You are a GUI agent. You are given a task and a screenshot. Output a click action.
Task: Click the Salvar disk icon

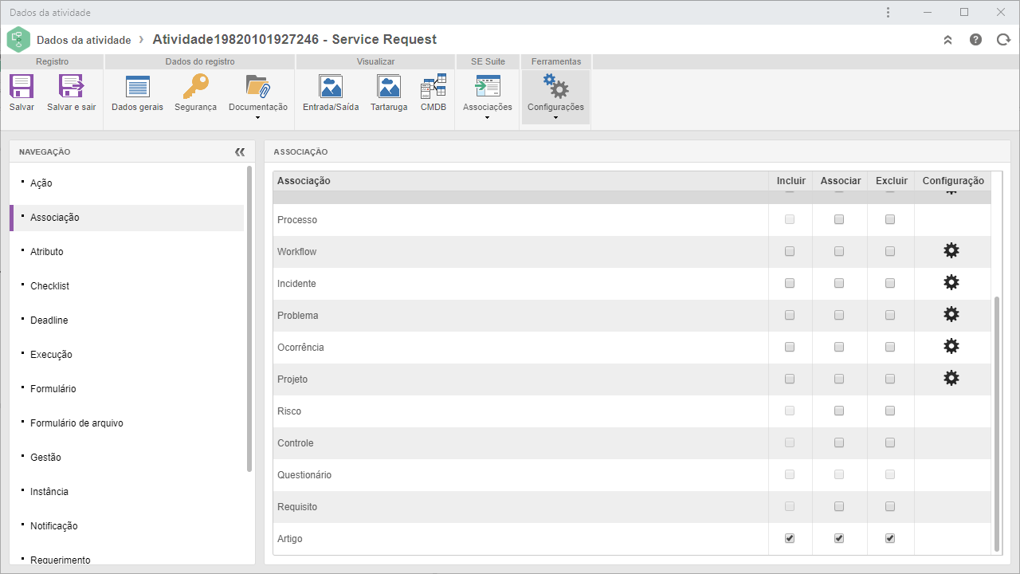(22, 86)
